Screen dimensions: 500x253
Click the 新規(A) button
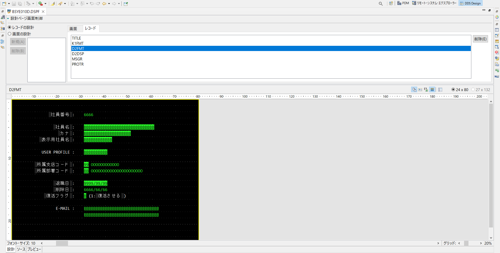(x=18, y=42)
